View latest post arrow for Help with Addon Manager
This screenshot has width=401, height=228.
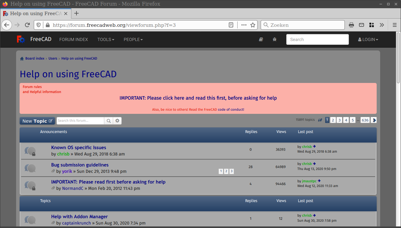[x=314, y=216]
